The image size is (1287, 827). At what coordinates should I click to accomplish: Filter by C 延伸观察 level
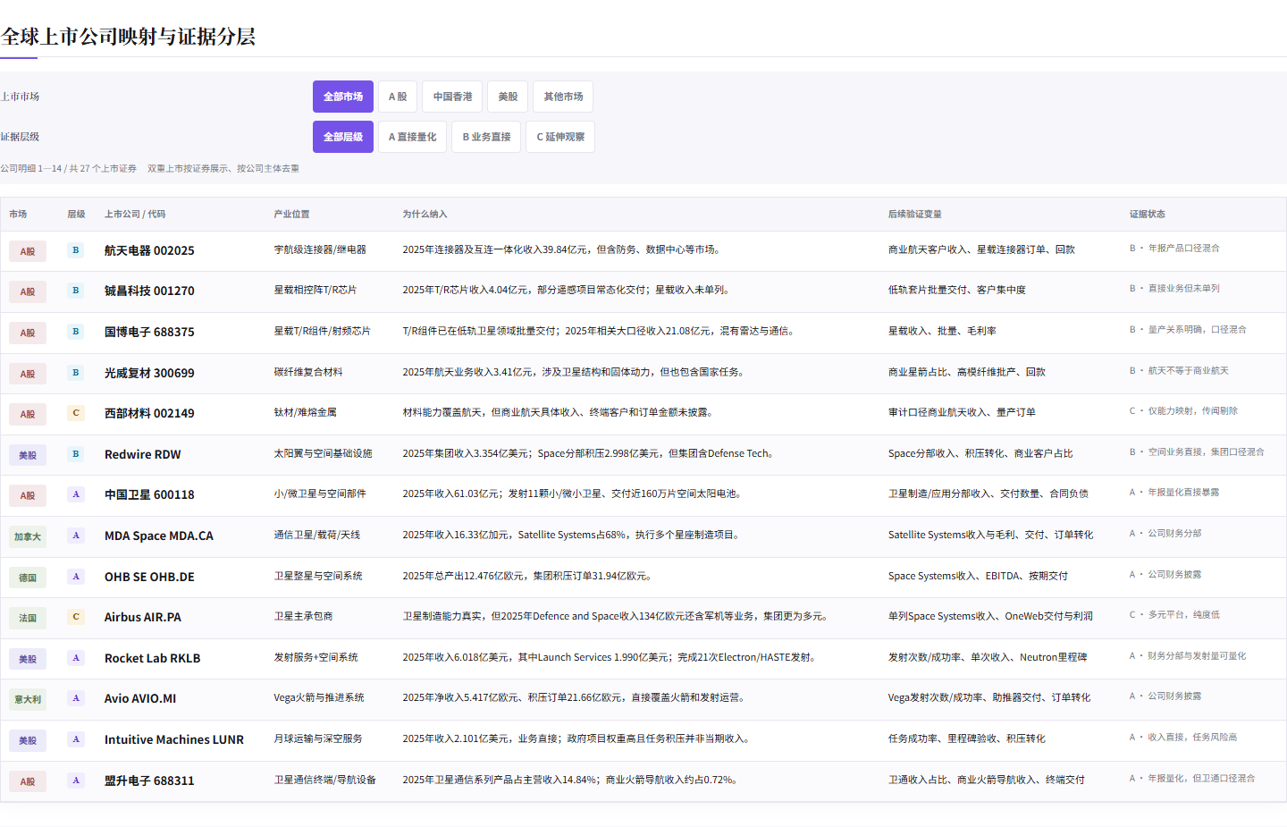(560, 137)
